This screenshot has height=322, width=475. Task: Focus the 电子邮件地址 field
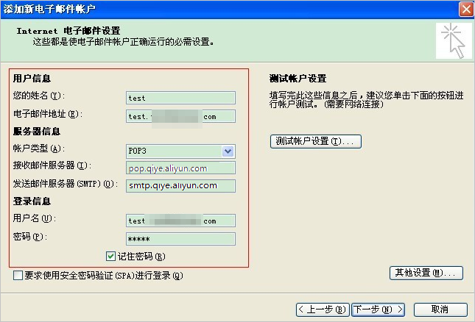click(x=180, y=116)
